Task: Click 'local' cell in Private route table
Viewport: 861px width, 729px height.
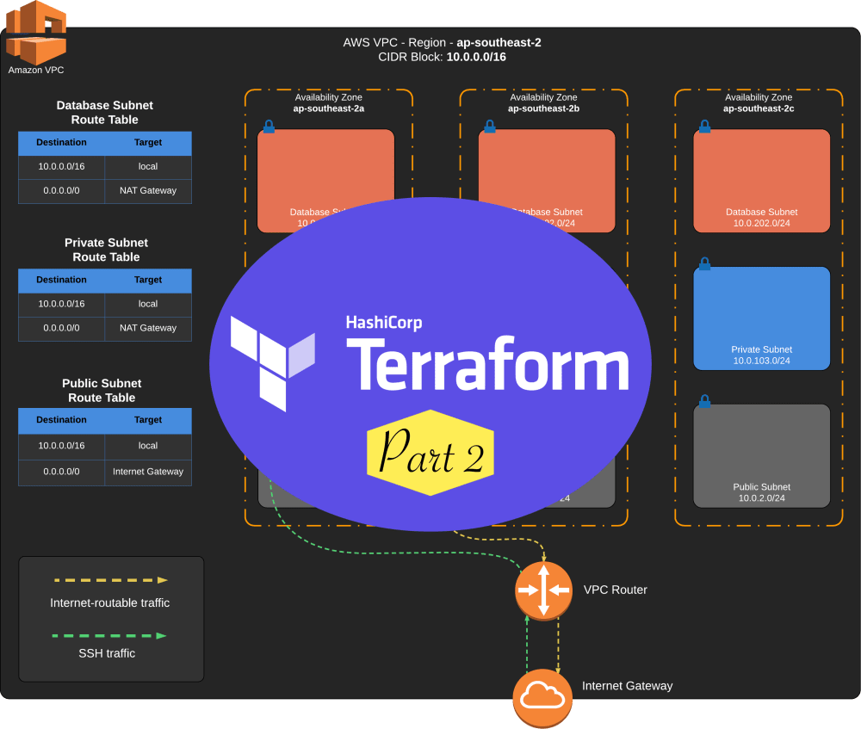Action: tap(148, 304)
